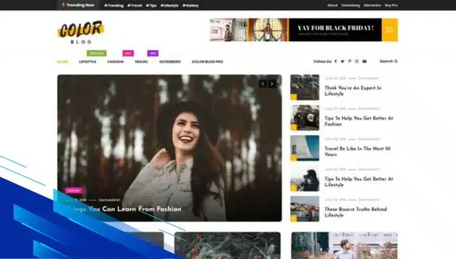Open the About link in top bar
This screenshot has width=456, height=259.
click(x=332, y=5)
